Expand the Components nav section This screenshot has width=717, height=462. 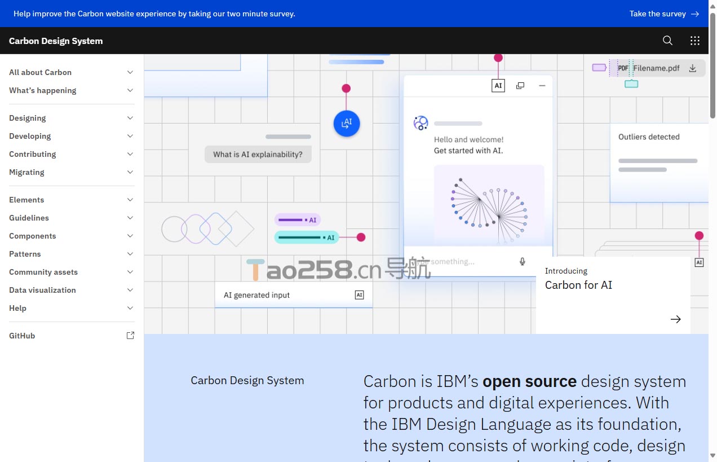click(72, 236)
